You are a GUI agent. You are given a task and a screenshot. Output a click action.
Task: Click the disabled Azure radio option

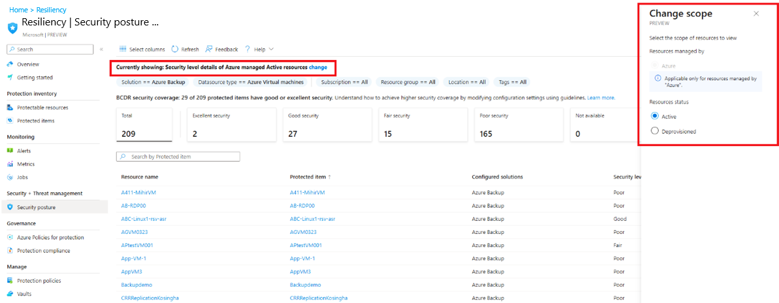[x=654, y=65]
